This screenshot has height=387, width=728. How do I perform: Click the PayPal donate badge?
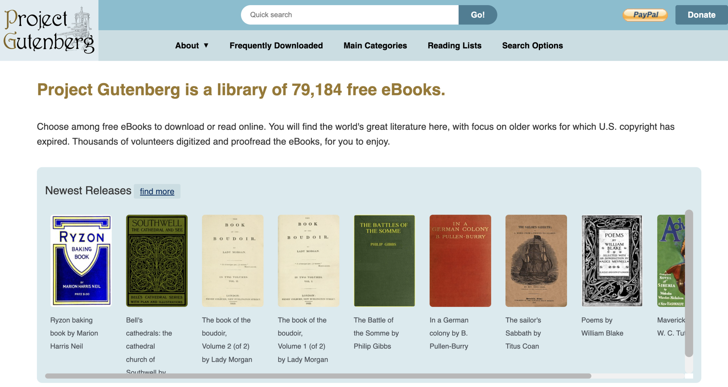[645, 15]
